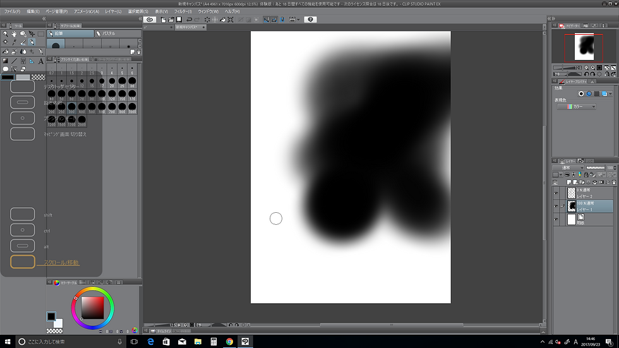Select black main color swatch under tools
Screen dimensions: 619x348
point(8,77)
